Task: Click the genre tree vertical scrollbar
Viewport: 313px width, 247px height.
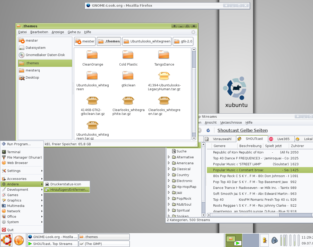Action: [x=203, y=180]
